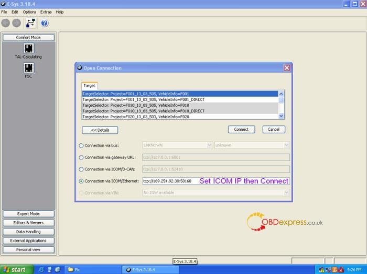367x274 pixels.
Task: Open the Windows start menu
Action: (16, 270)
